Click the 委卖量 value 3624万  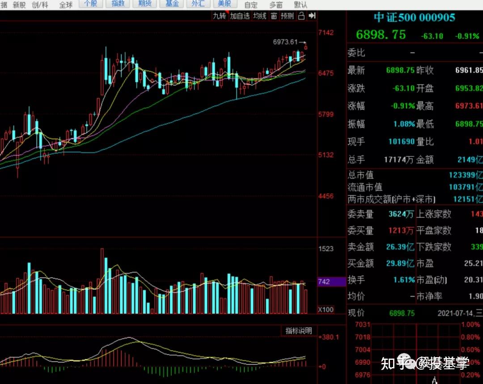tap(401, 214)
